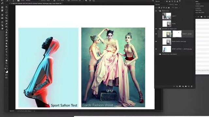
Task: Expand the FORESTS for Color Match group
Action: click(x=158, y=54)
